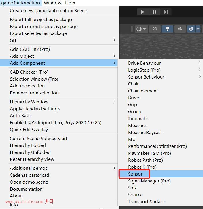This screenshot has width=203, height=209.
Task: Toggle scene effects layers icon
Action: 191,29
